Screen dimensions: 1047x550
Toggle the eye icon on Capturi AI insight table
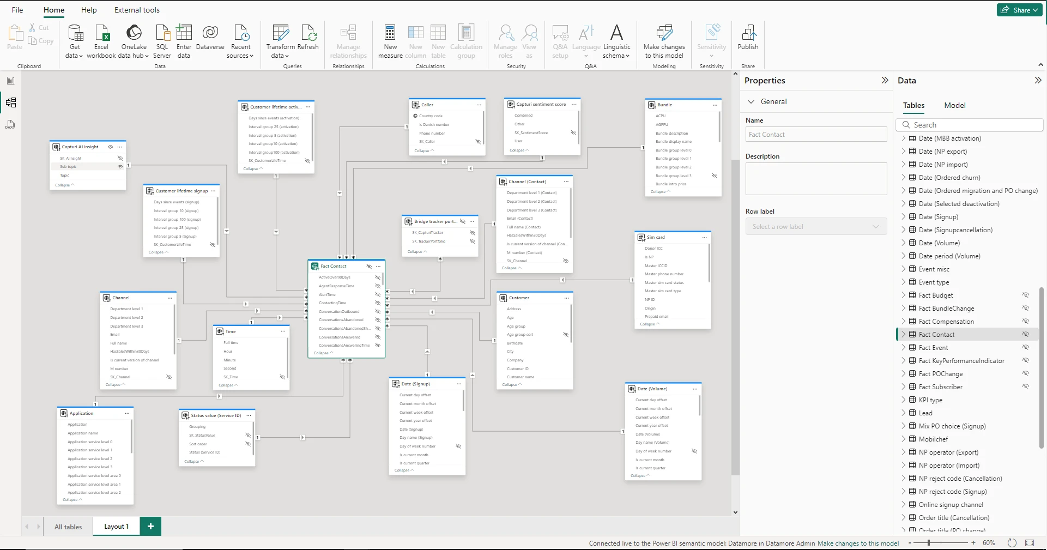(x=110, y=147)
